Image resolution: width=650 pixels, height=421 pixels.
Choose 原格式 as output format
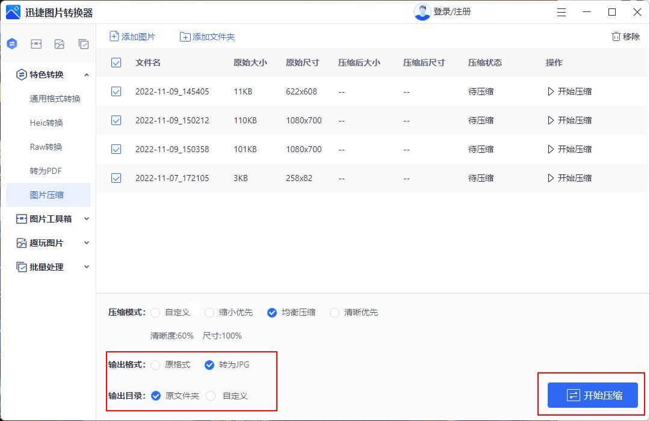[155, 364]
